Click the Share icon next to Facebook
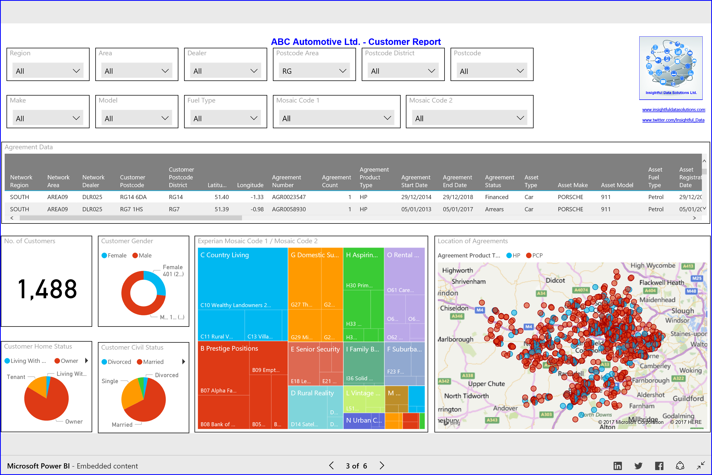Image resolution: width=712 pixels, height=475 pixels. tap(680, 466)
